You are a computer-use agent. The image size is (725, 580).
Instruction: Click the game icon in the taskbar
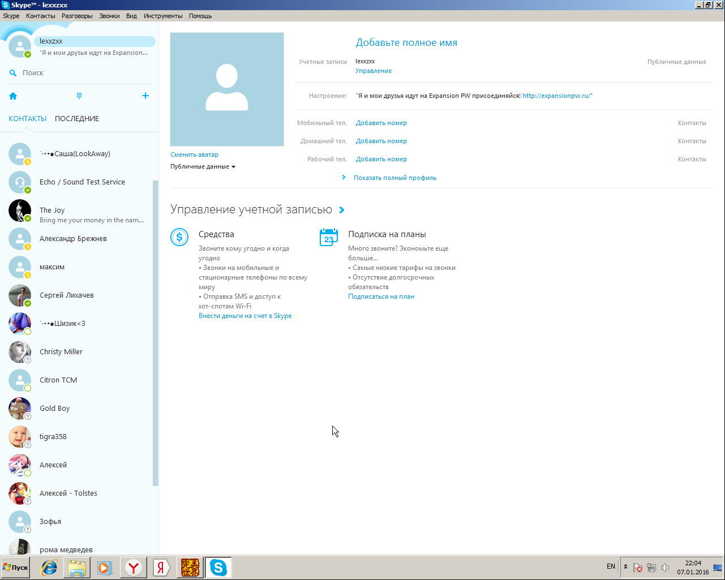tap(190, 568)
